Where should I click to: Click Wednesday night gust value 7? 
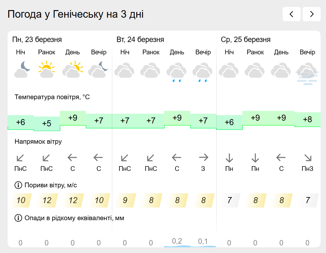pyautogui.click(x=230, y=200)
